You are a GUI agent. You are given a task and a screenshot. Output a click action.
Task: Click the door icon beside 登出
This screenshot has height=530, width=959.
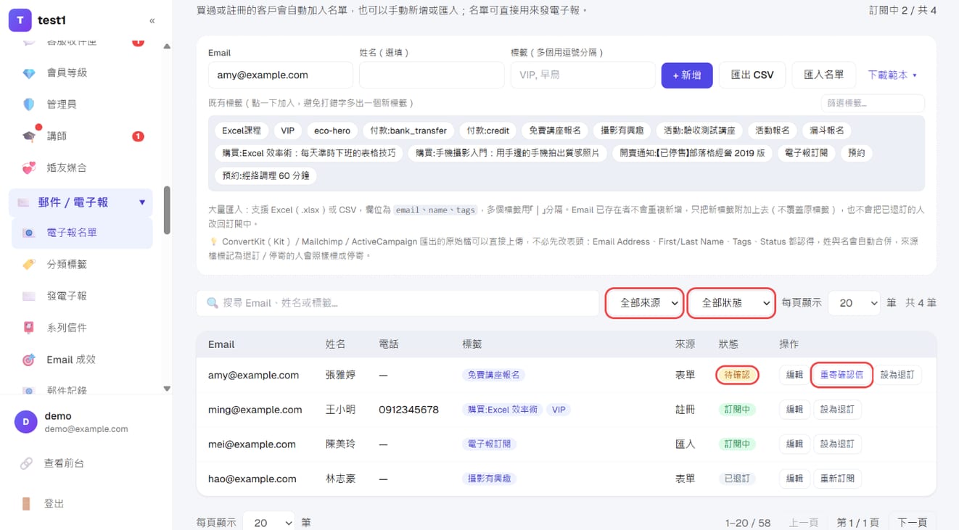pyautogui.click(x=26, y=504)
